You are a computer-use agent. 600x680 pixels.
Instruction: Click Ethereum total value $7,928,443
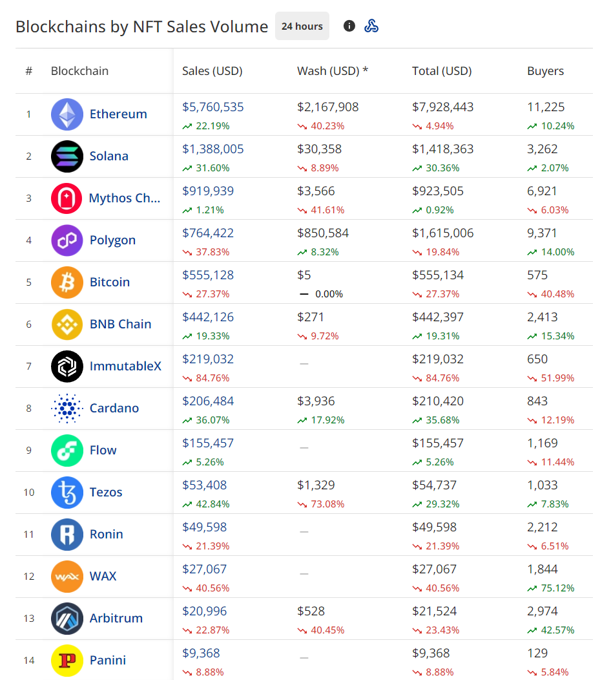(x=443, y=107)
